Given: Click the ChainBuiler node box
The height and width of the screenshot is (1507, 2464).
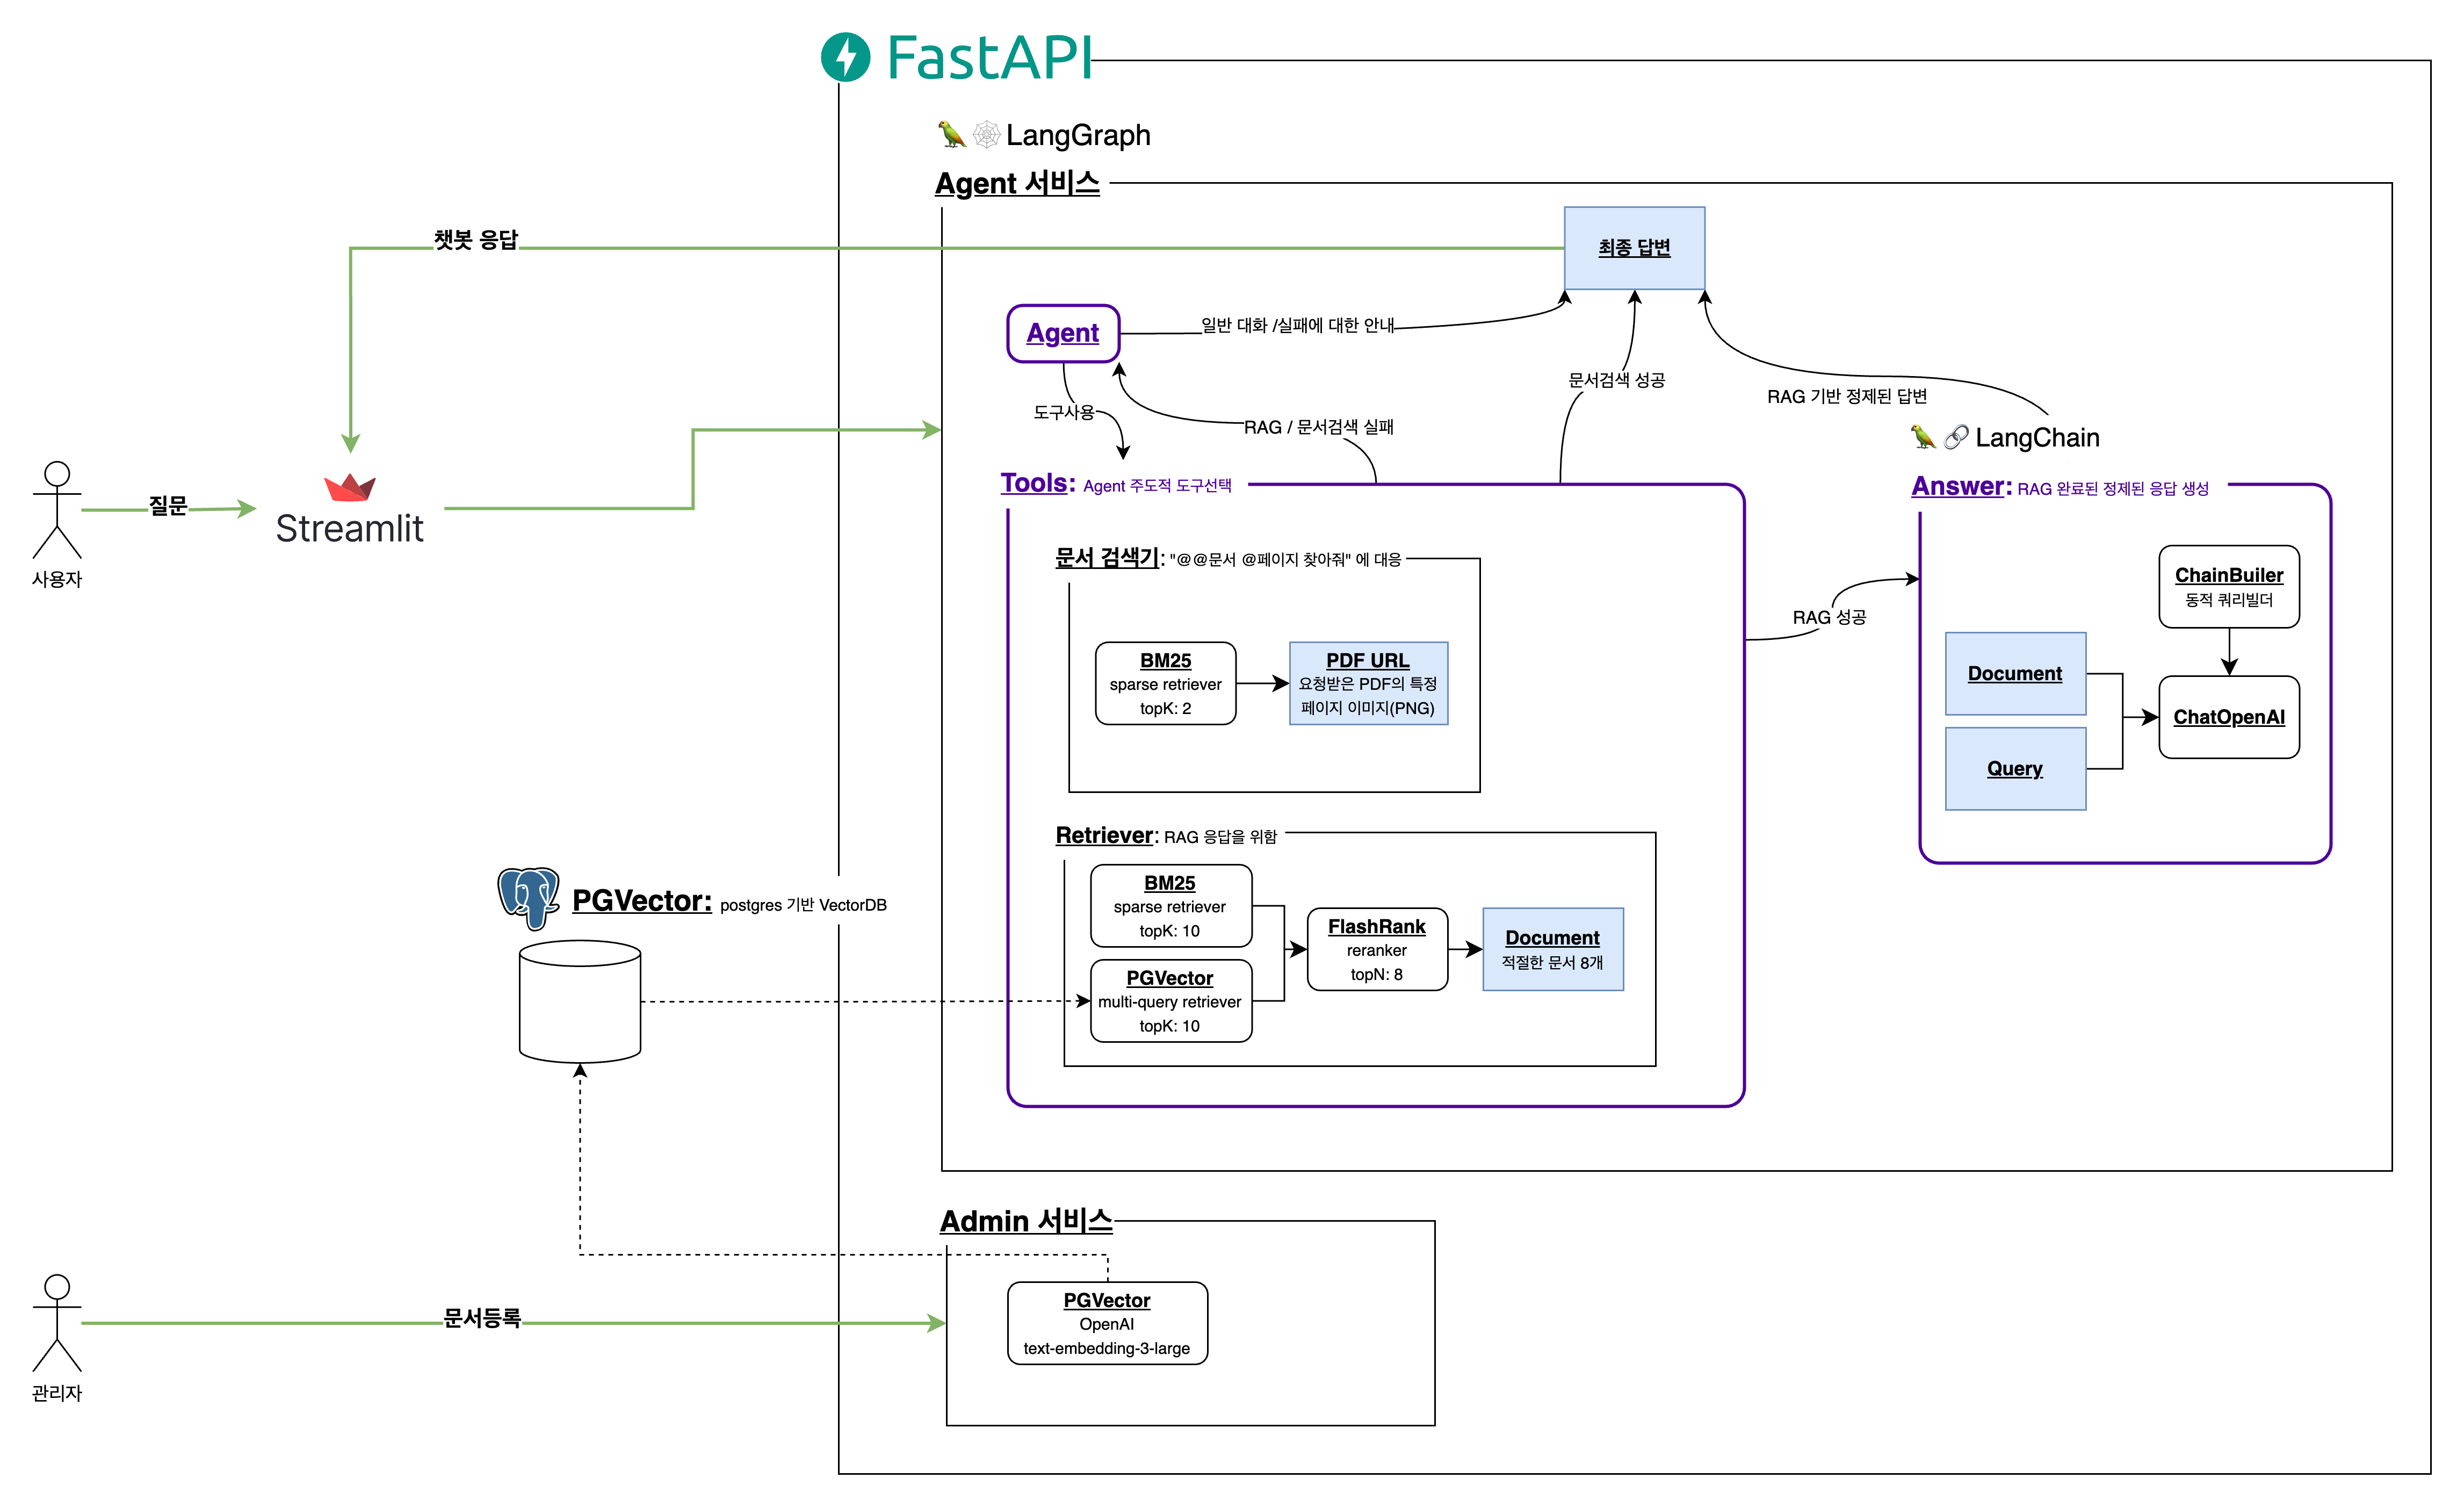Looking at the screenshot, I should (x=2228, y=586).
